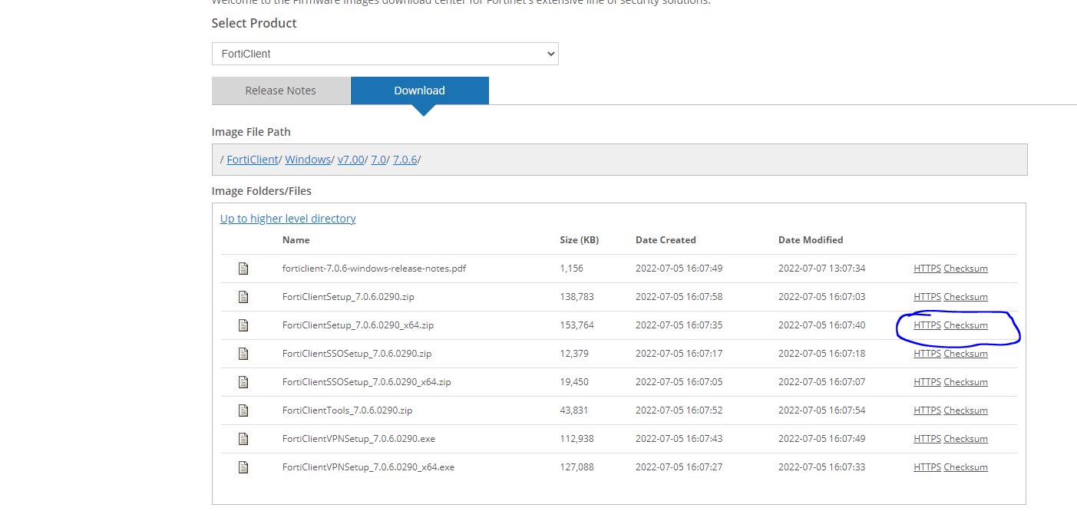Click the Size (KB) column header

coord(580,240)
